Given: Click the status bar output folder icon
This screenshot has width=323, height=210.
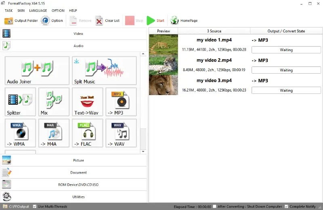Looking at the screenshot, I should (x=5, y=206).
